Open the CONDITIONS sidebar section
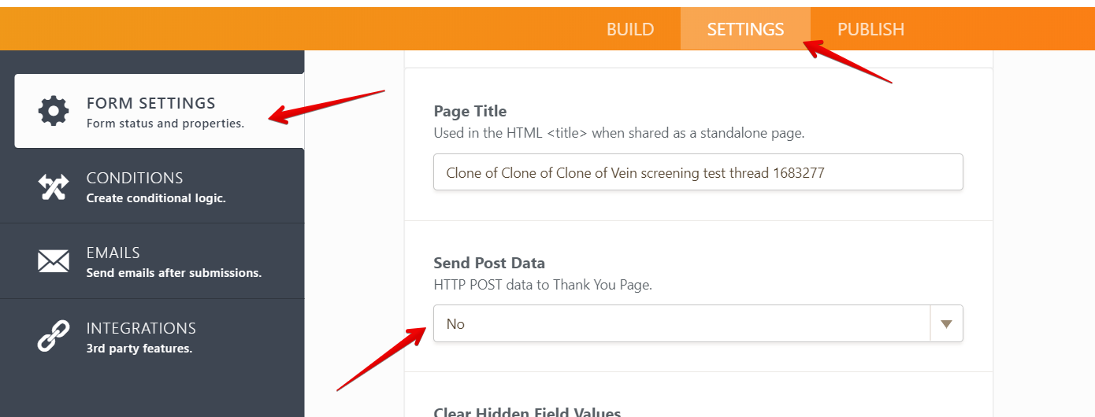The width and height of the screenshot is (1095, 417). 135,178
